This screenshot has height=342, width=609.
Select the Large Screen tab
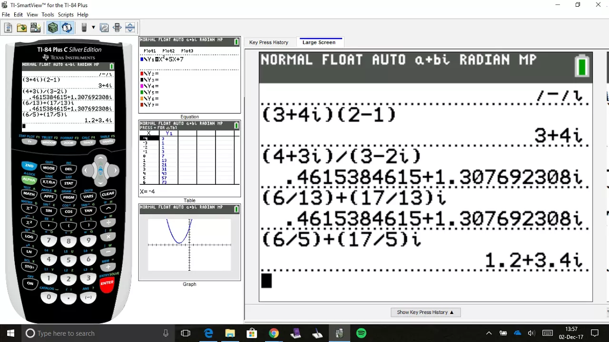point(319,42)
